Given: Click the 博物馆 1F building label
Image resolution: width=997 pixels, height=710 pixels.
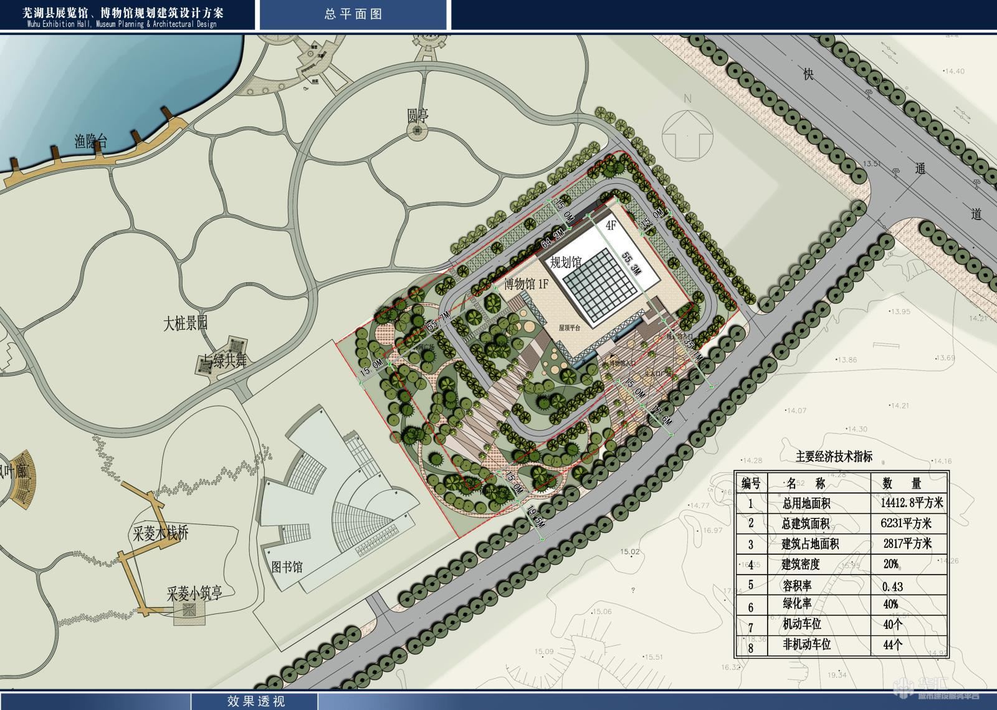Looking at the screenshot, I should tap(525, 284).
